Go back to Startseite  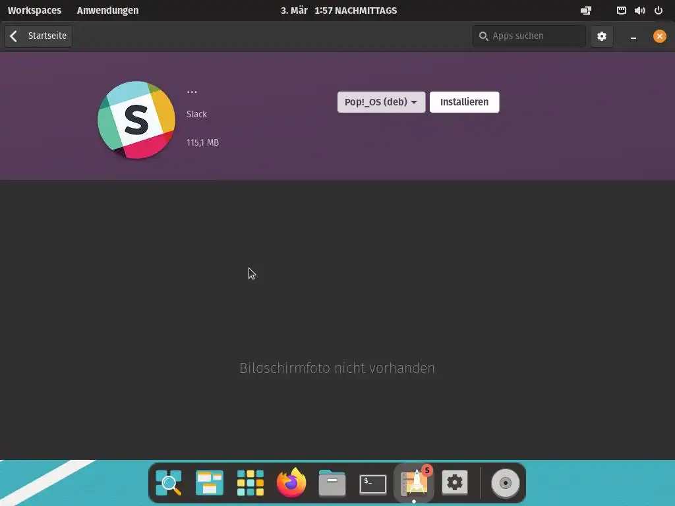coord(38,36)
